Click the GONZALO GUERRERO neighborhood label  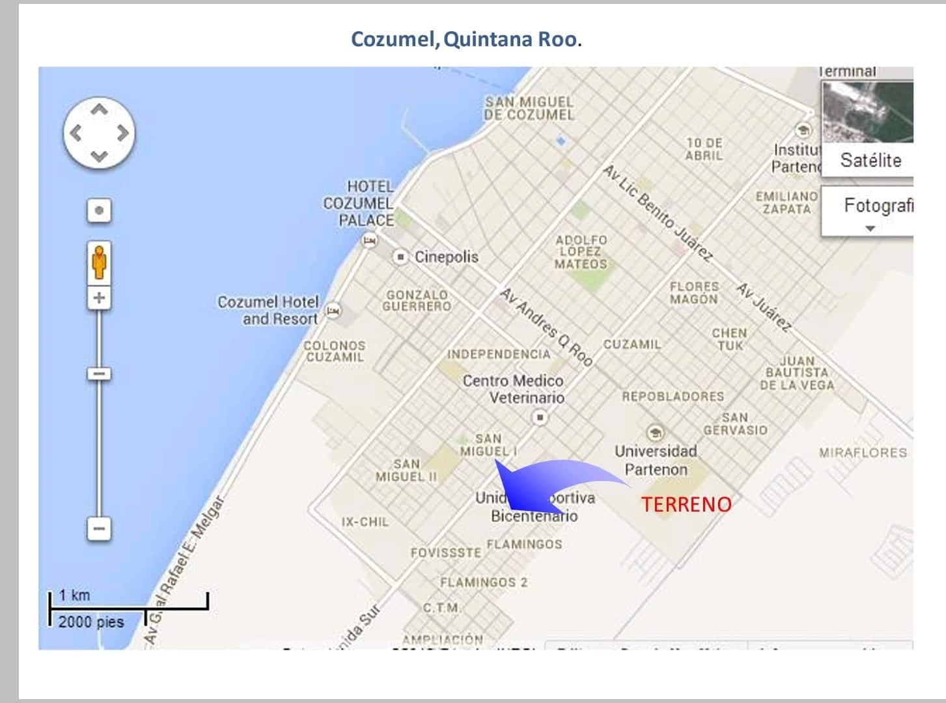point(417,301)
